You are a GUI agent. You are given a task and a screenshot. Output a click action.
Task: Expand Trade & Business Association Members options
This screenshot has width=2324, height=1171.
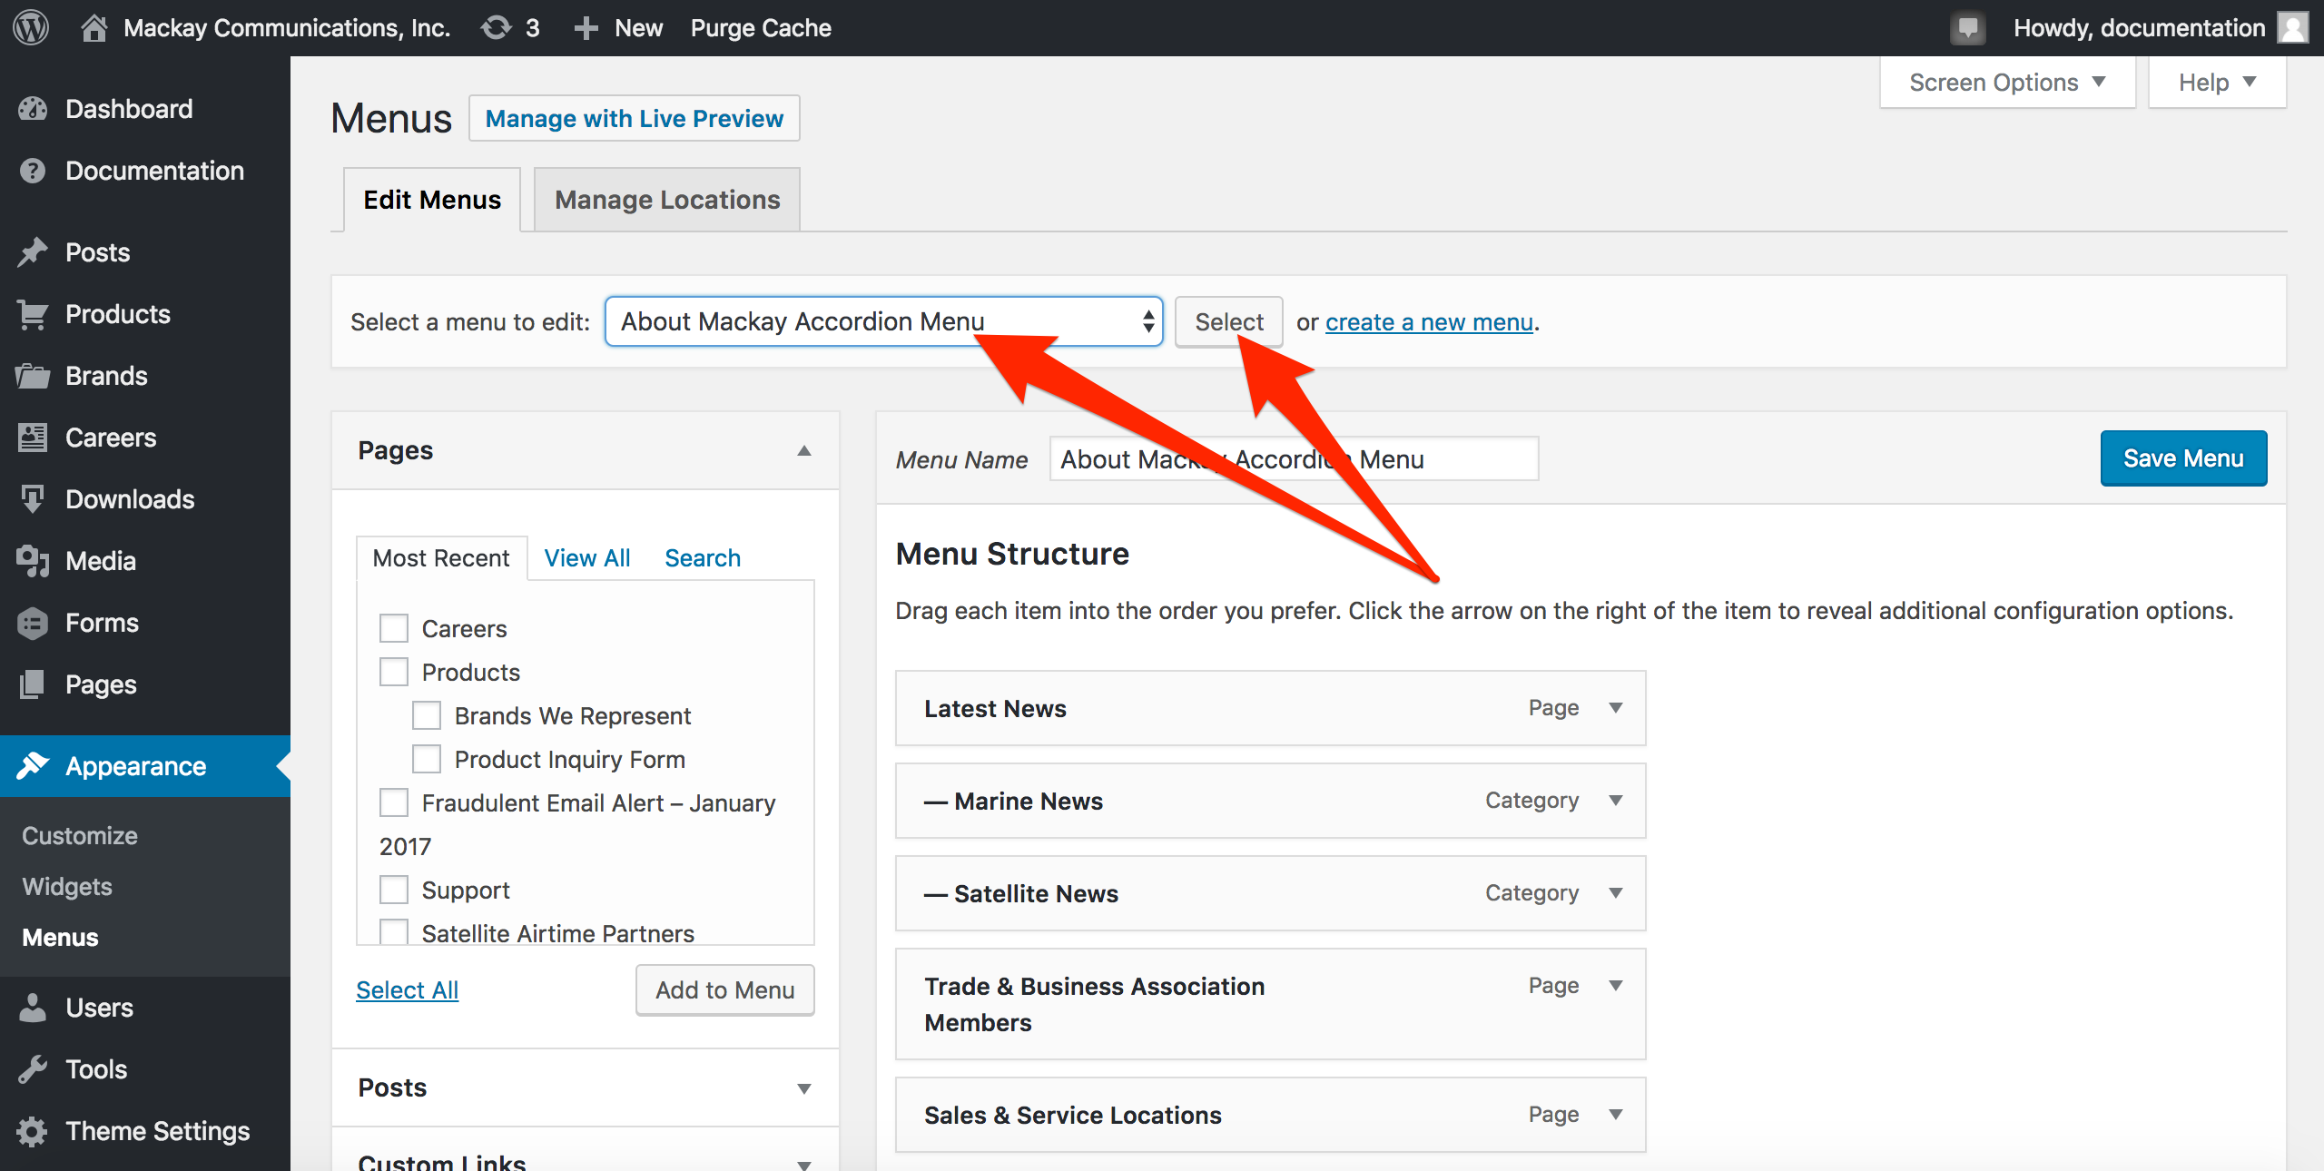(x=1616, y=986)
